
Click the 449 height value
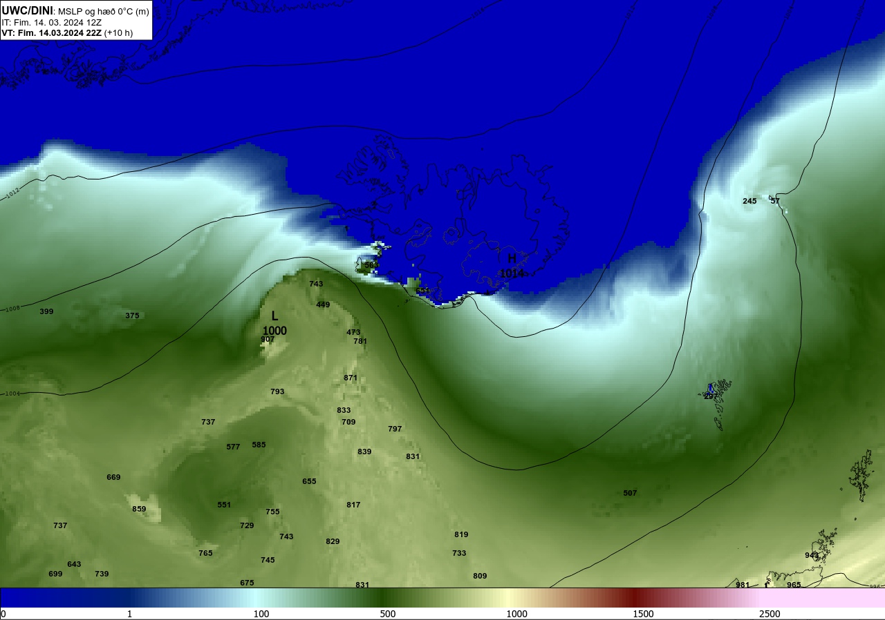pyautogui.click(x=323, y=304)
